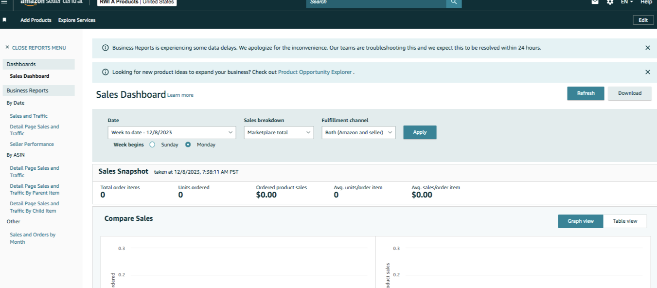Click the Refresh button
657x288 pixels.
tap(586, 93)
